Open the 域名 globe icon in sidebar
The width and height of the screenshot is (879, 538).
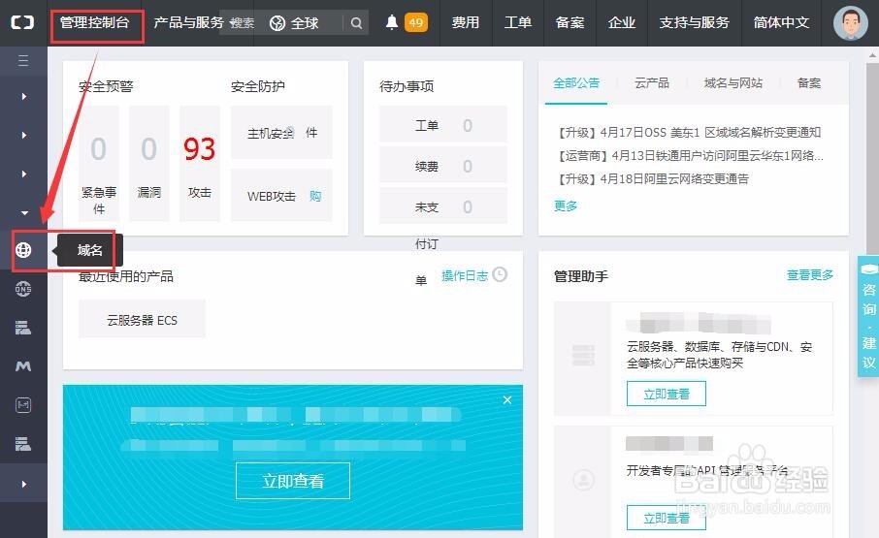click(23, 250)
